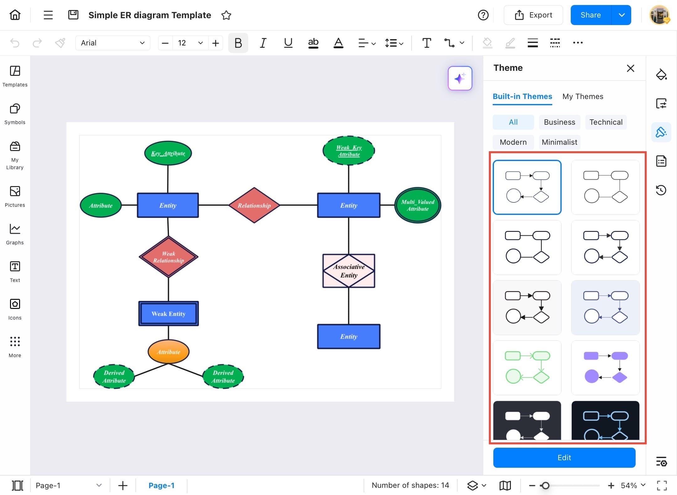Image resolution: width=677 pixels, height=495 pixels.
Task: Toggle italic text formatting
Action: coord(263,43)
